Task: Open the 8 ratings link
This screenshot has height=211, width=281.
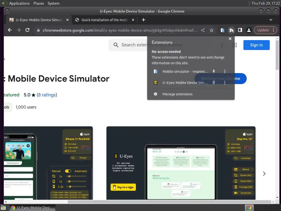Action: click(47, 95)
